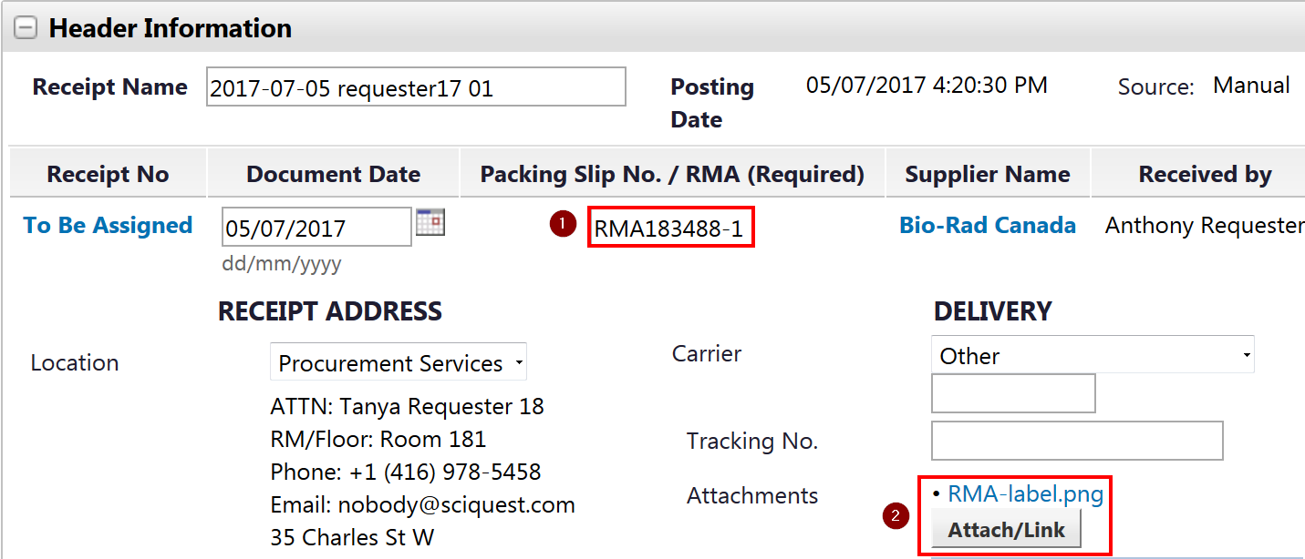The width and height of the screenshot is (1305, 559).
Task: Click the other-carrier name text box
Action: coord(1012,393)
